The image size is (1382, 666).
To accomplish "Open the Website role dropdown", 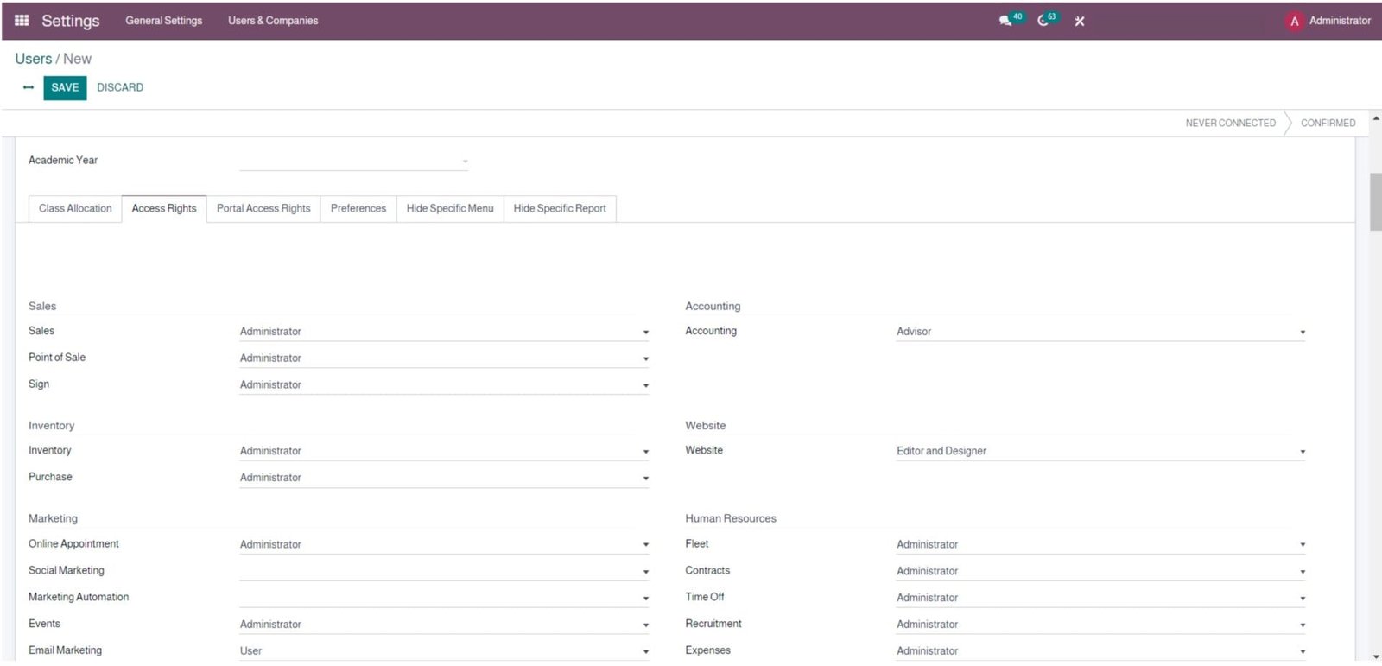I will click(1100, 451).
